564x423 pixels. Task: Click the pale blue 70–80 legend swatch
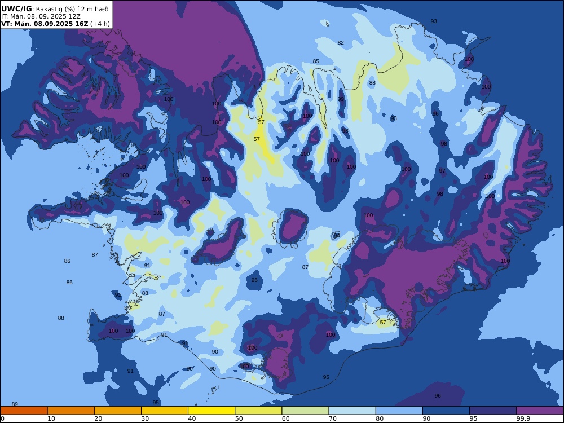point(352,411)
